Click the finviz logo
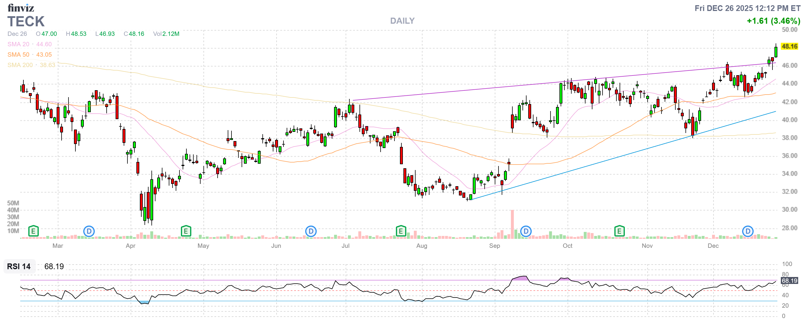Viewport: 808px width, 325px height. [x=21, y=8]
